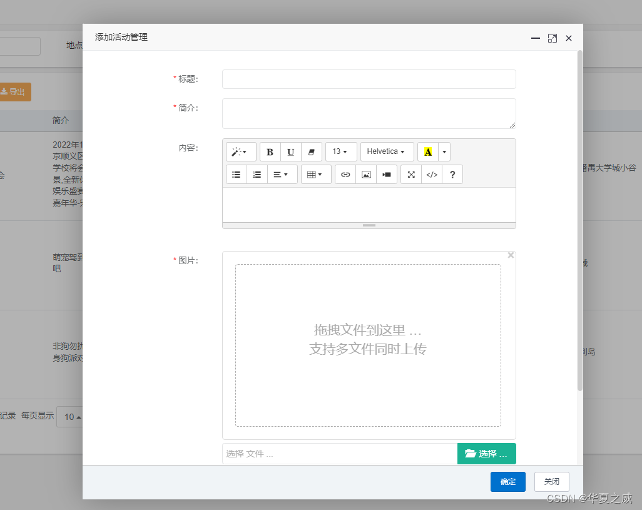Click the dialog vertical scrollbar
Viewport: 642px width, 510px height.
[580, 221]
